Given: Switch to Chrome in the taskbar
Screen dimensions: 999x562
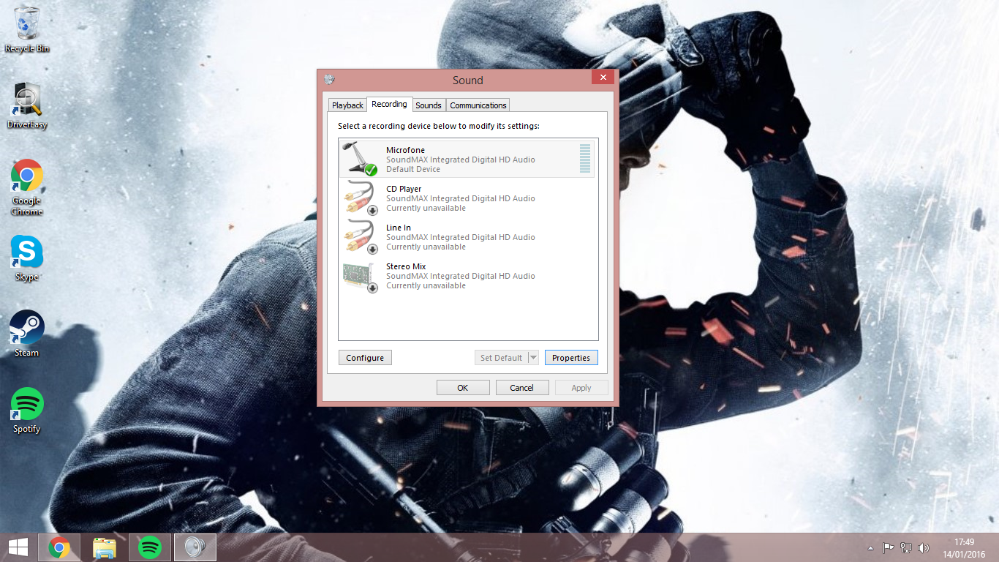Looking at the screenshot, I should tap(59, 547).
